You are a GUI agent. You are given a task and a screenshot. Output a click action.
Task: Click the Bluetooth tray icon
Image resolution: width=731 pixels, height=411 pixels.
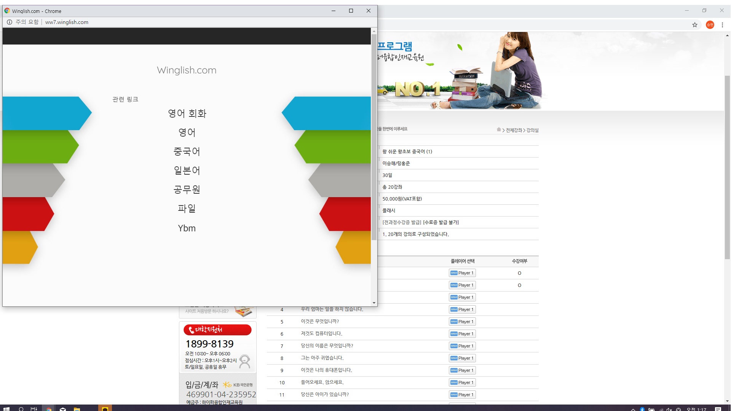click(x=642, y=409)
